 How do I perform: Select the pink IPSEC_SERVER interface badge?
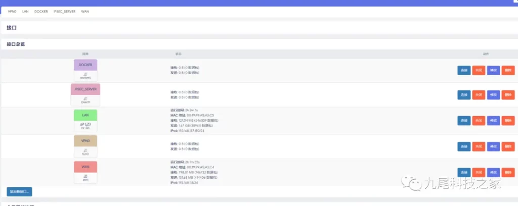pos(85,89)
